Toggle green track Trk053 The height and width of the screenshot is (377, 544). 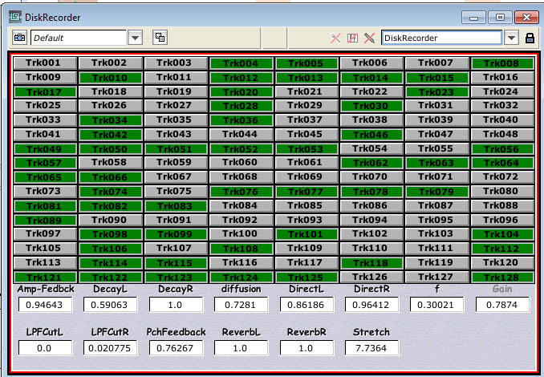click(306, 148)
